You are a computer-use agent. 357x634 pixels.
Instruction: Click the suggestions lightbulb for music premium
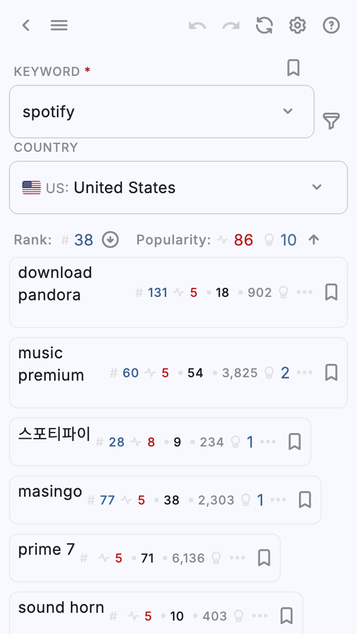pos(269,373)
